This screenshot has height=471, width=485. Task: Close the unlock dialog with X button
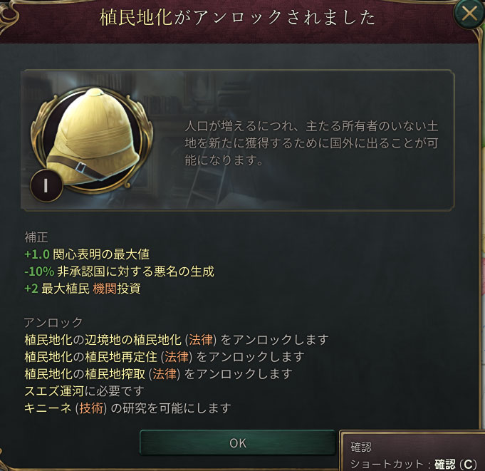click(469, 14)
